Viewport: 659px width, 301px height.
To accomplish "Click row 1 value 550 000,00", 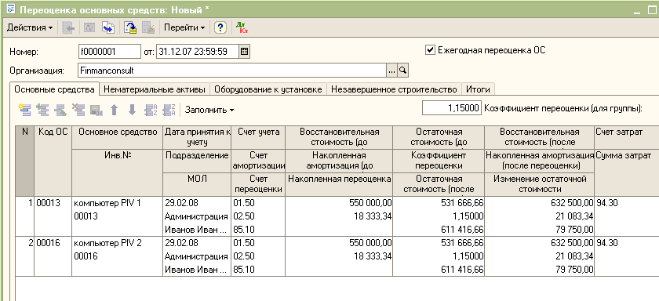I will click(x=339, y=204).
